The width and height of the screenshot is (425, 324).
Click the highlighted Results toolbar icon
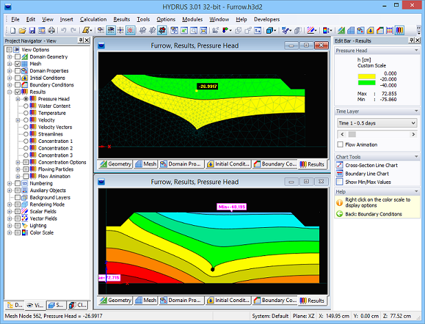[x=400, y=30]
